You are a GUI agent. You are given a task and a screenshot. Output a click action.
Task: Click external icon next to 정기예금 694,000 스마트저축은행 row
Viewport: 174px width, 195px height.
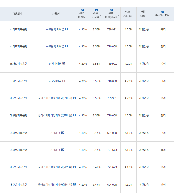click(62, 133)
